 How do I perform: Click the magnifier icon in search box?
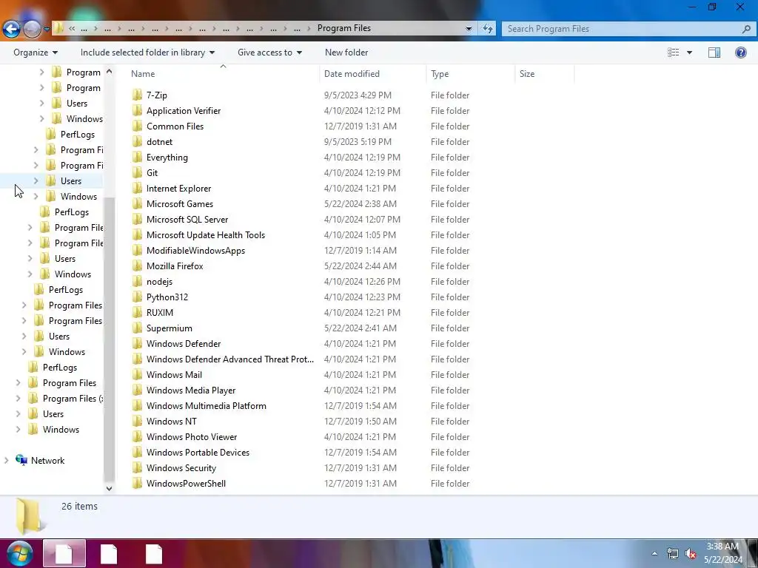coord(746,29)
